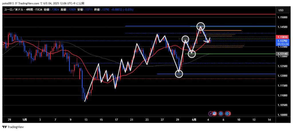This screenshot has width=293, height=131.
Task: Click the middle blue economic event icon
Action: [221, 114]
